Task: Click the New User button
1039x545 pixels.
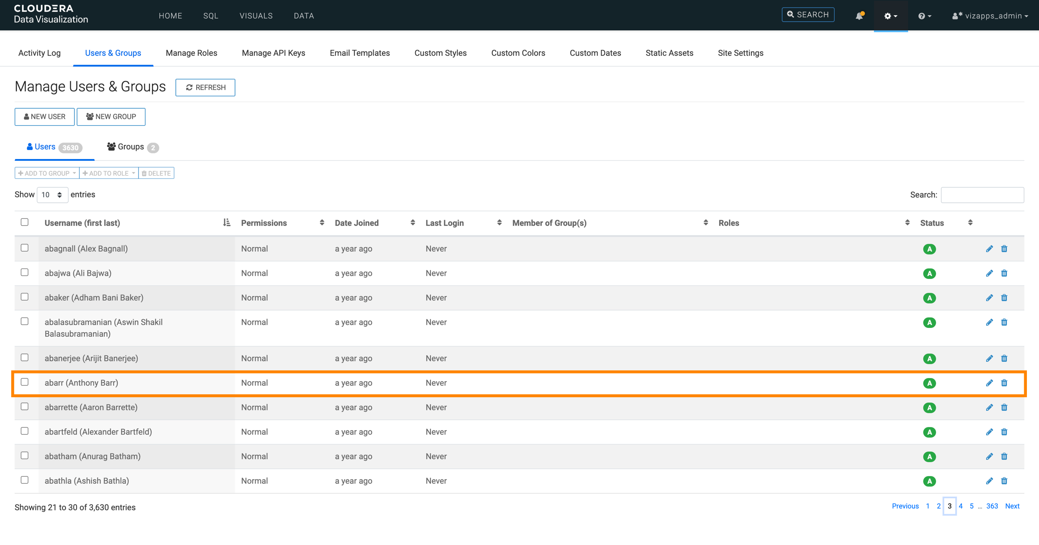Action: (45, 117)
